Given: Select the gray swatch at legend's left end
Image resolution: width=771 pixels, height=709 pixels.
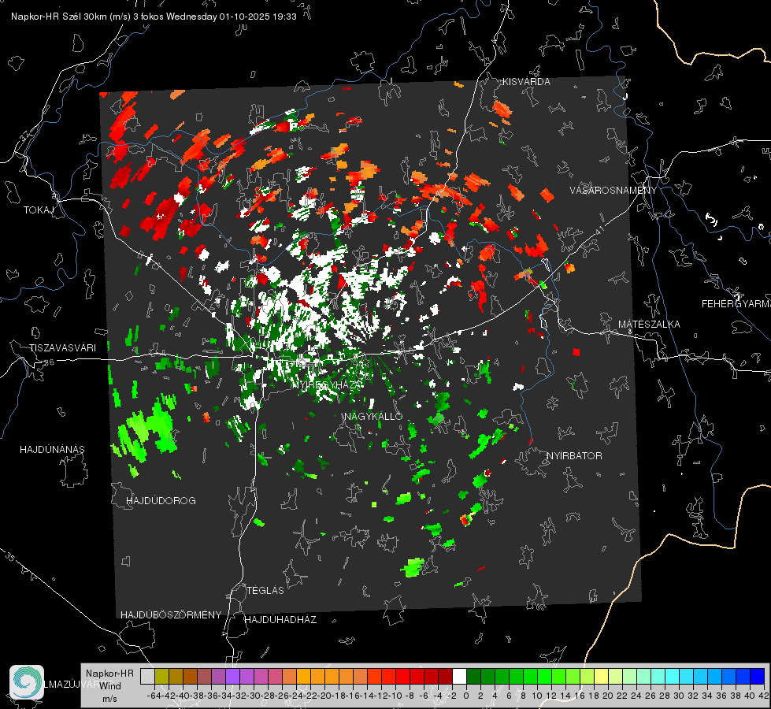Looking at the screenshot, I should point(147,677).
